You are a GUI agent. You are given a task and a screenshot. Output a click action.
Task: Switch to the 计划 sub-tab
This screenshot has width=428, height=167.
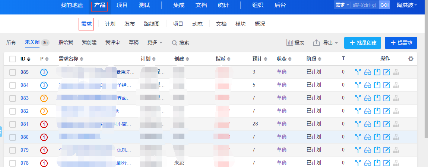pyautogui.click(x=110, y=24)
